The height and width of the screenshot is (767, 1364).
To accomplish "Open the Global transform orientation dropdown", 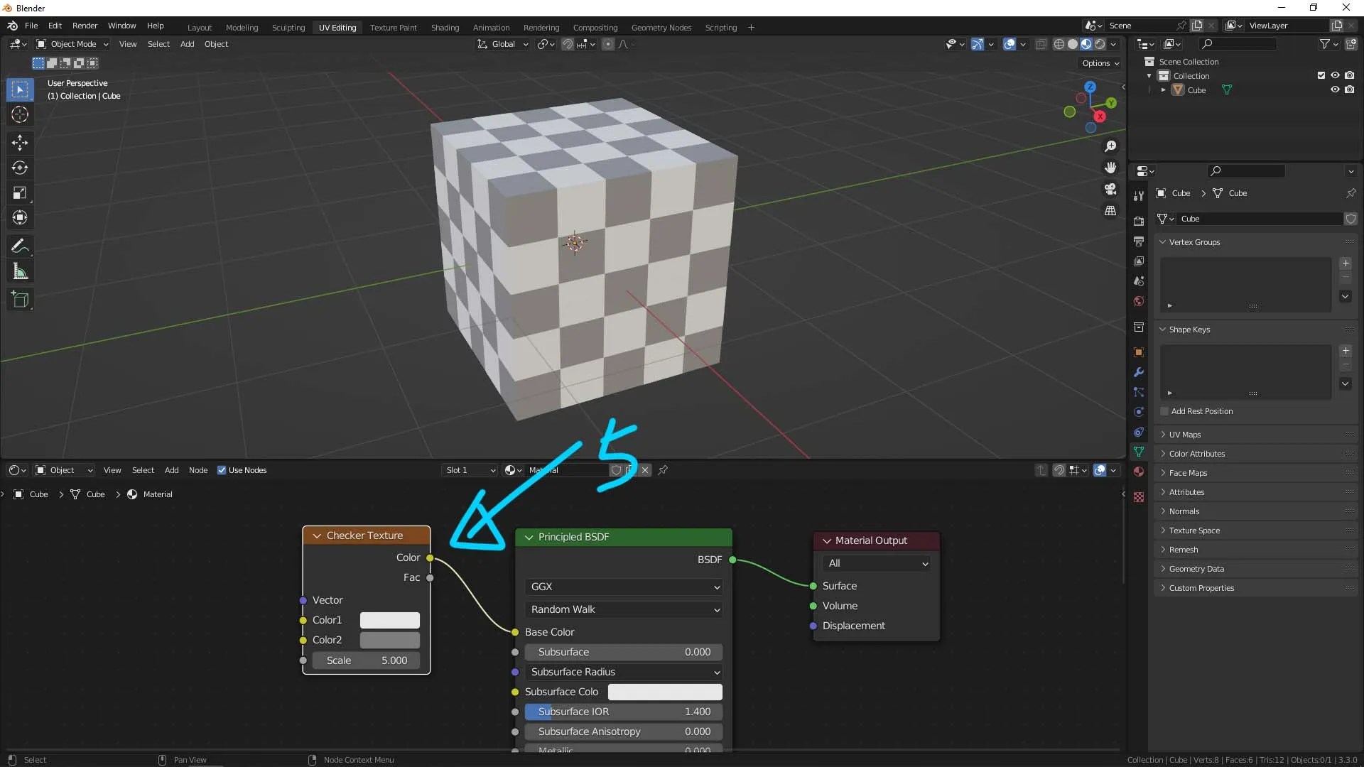I will tap(503, 44).
